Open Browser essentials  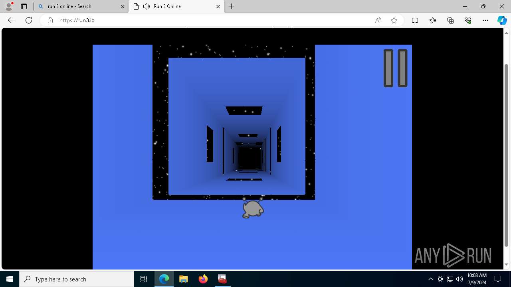point(468,20)
